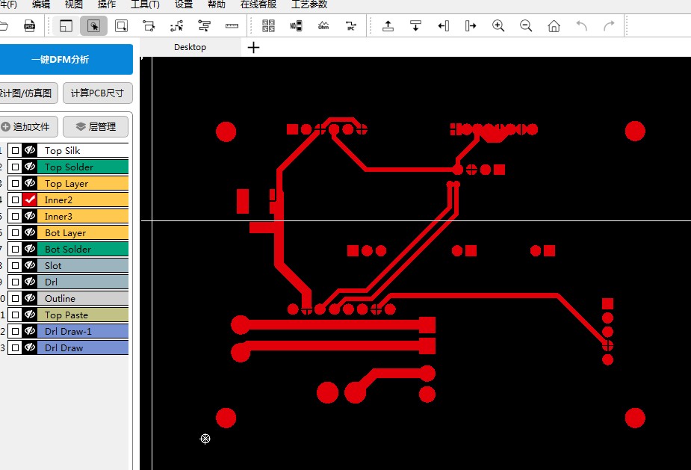Image resolution: width=691 pixels, height=470 pixels.
Task: Tick the Top Layer checkbox
Action: (x=16, y=183)
